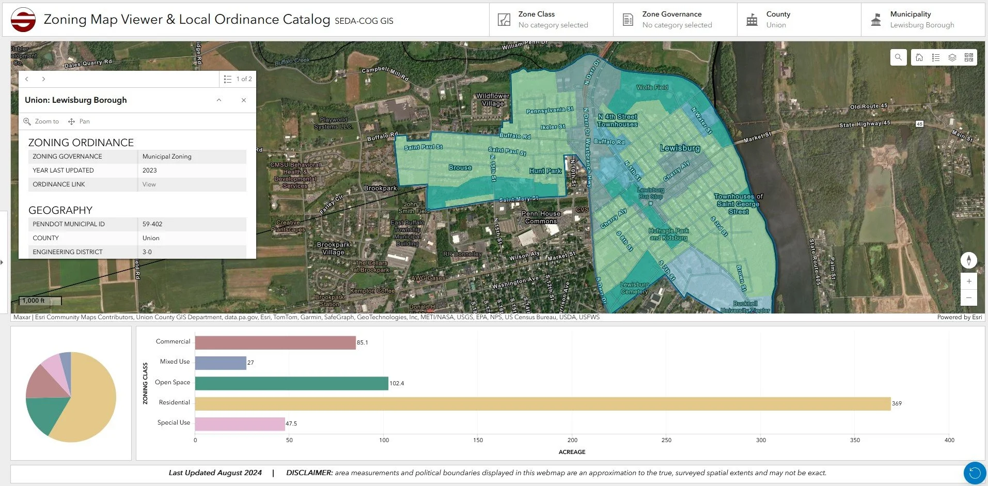Collapse the Lewisburg Borough popup
This screenshot has width=988, height=486.
(219, 100)
